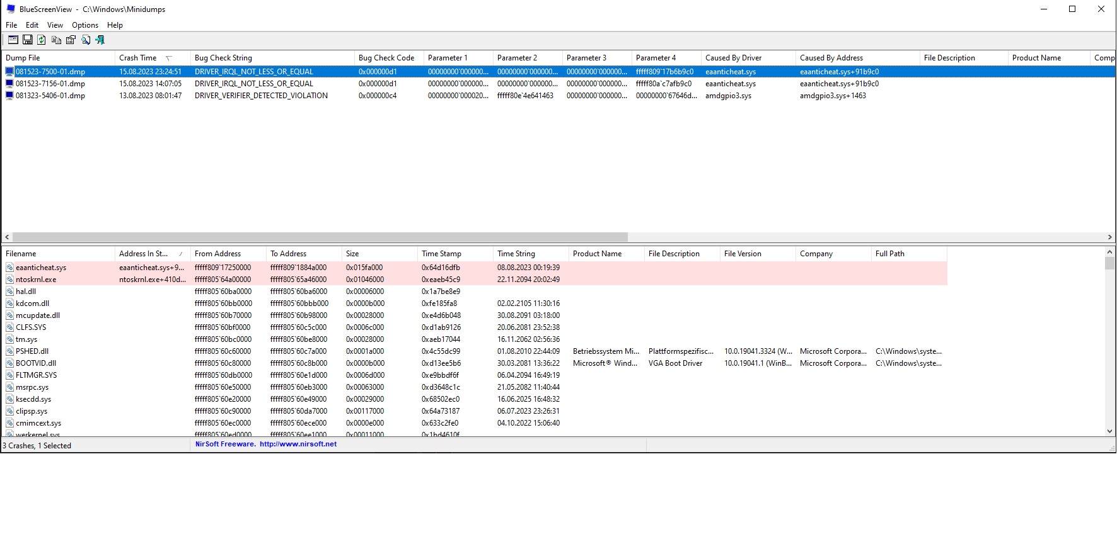Image resolution: width=1117 pixels, height=544 pixels.
Task: Sort by Caused By Address column header
Action: pos(858,58)
